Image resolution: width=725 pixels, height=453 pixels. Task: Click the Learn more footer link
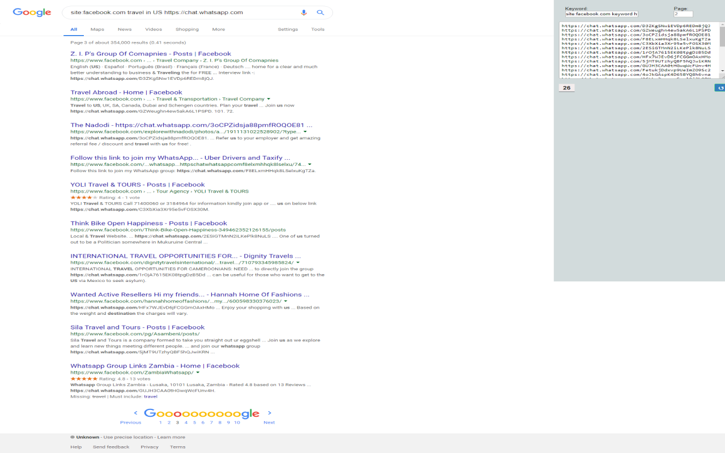[171, 437]
